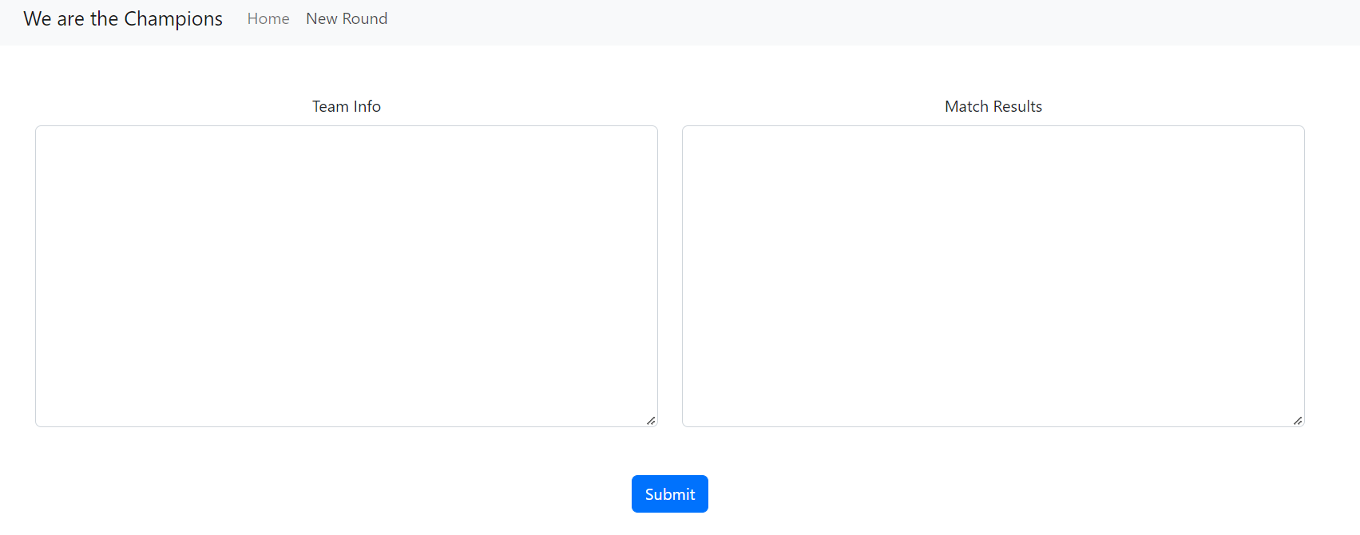Click the blue Submit control below the forms
This screenshot has height=535, width=1360.
669,493
